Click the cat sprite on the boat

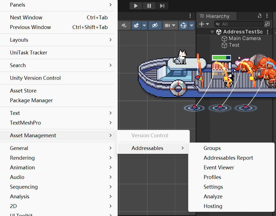tap(180, 57)
